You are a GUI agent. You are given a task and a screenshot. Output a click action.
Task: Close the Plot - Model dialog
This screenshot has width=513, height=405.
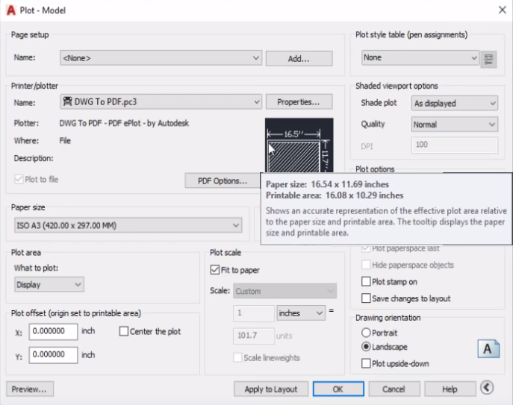click(x=503, y=10)
